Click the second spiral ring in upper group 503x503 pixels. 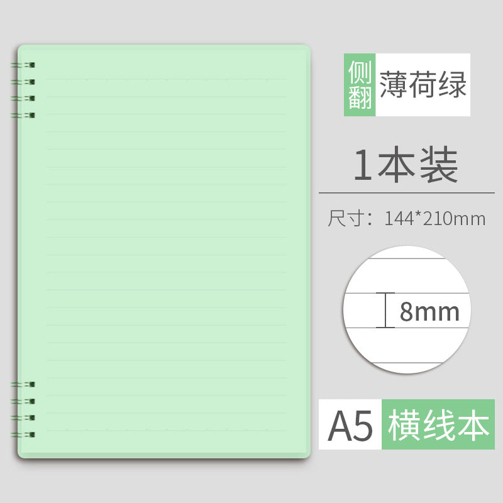[23, 82]
